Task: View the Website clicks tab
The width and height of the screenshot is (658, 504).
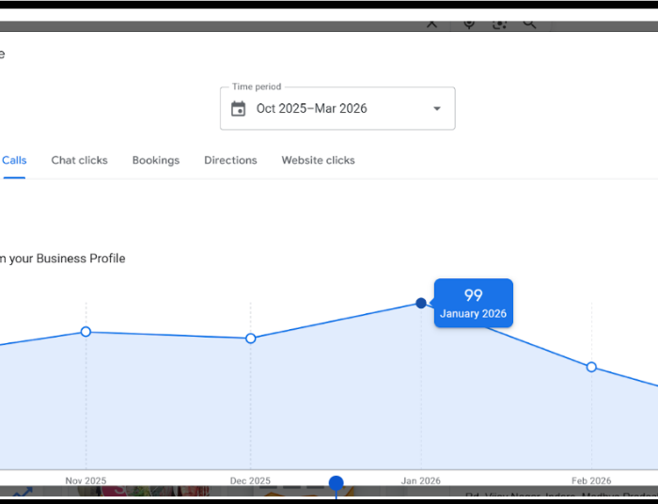Action: pyautogui.click(x=318, y=160)
